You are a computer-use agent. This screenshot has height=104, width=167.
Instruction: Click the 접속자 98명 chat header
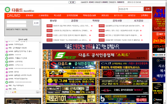tap(23, 39)
